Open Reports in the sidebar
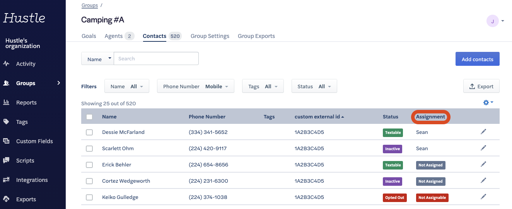 [26, 103]
